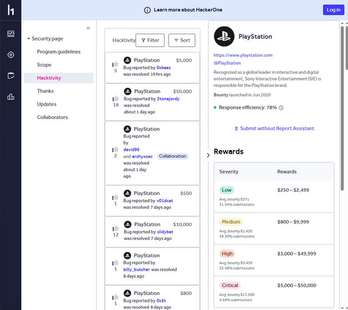
Task: Open reporter profile archyxsec
Action: click(x=142, y=156)
